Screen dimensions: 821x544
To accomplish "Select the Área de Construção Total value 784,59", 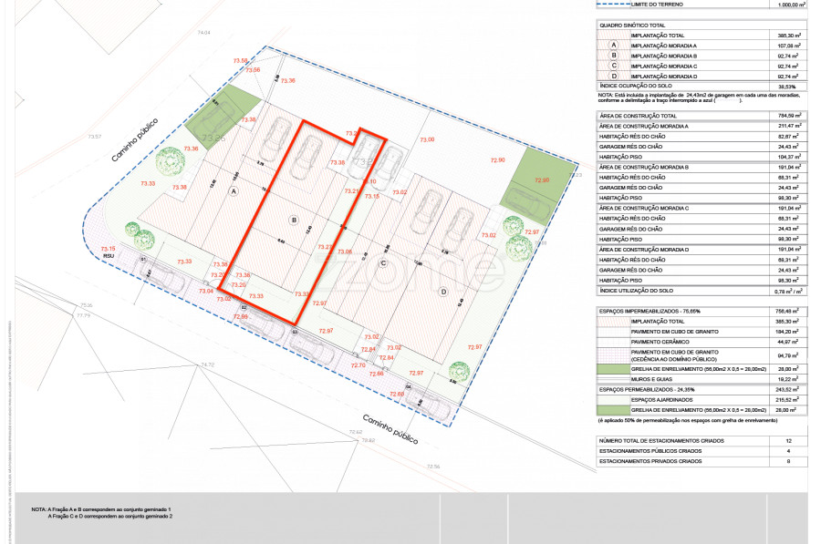I will pyautogui.click(x=785, y=116).
